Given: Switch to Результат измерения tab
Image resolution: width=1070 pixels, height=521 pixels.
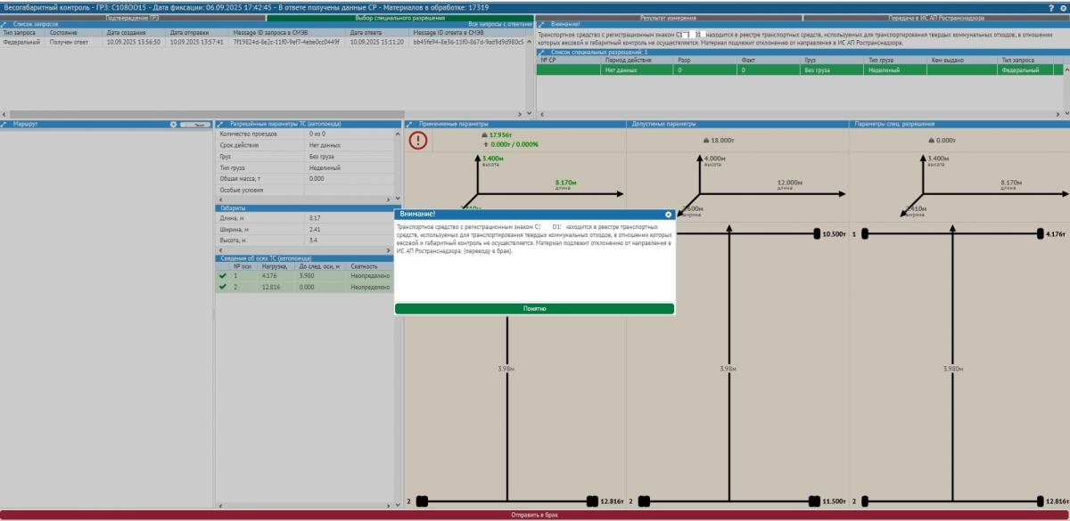Looking at the screenshot, I should (x=668, y=17).
